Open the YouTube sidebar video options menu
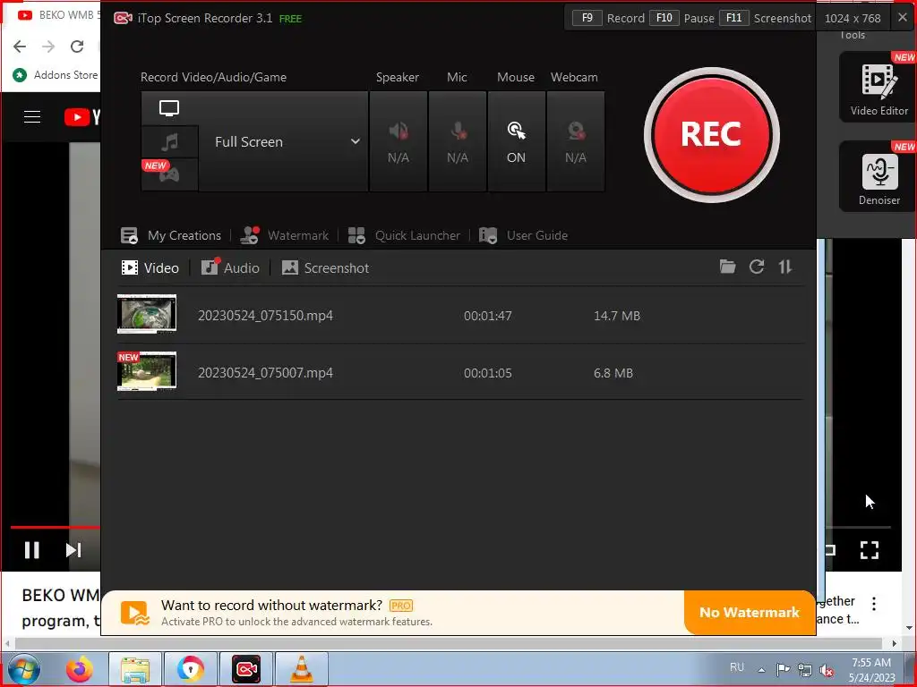This screenshot has width=917, height=687. [x=874, y=604]
